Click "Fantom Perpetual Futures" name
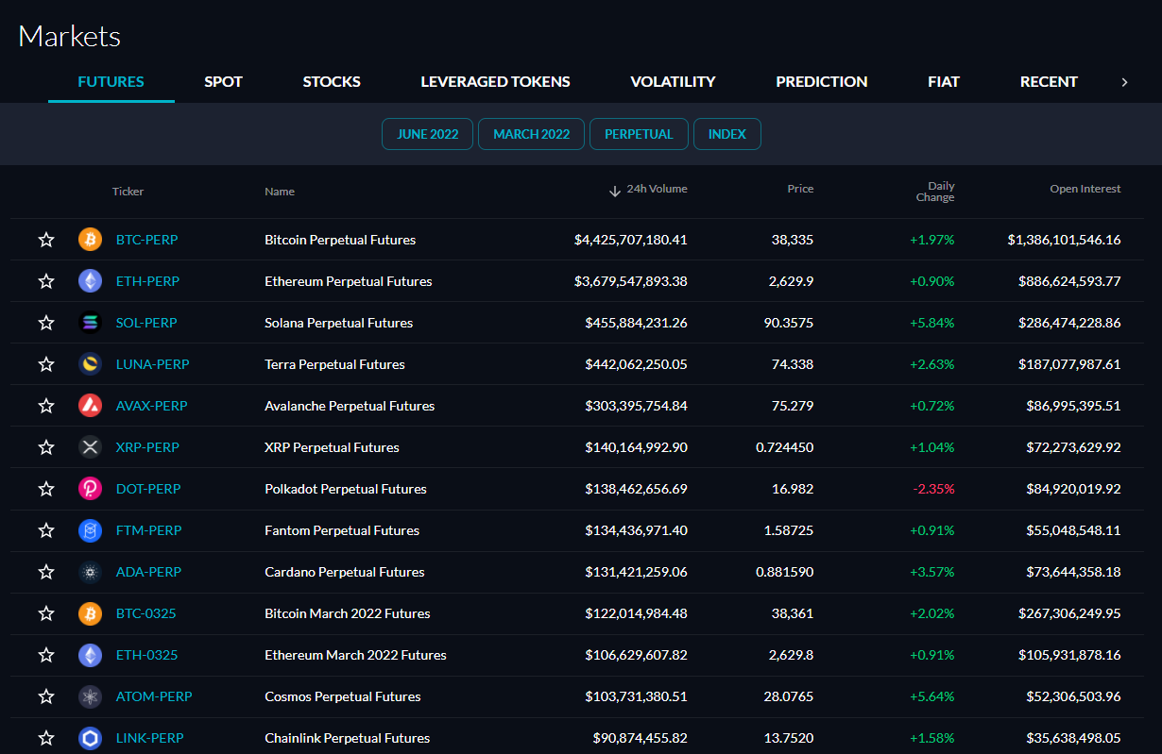 [x=342, y=530]
